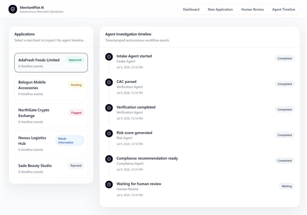This screenshot has height=215, width=307.
Task: Click the Approved status badge
Action: coord(75,60)
